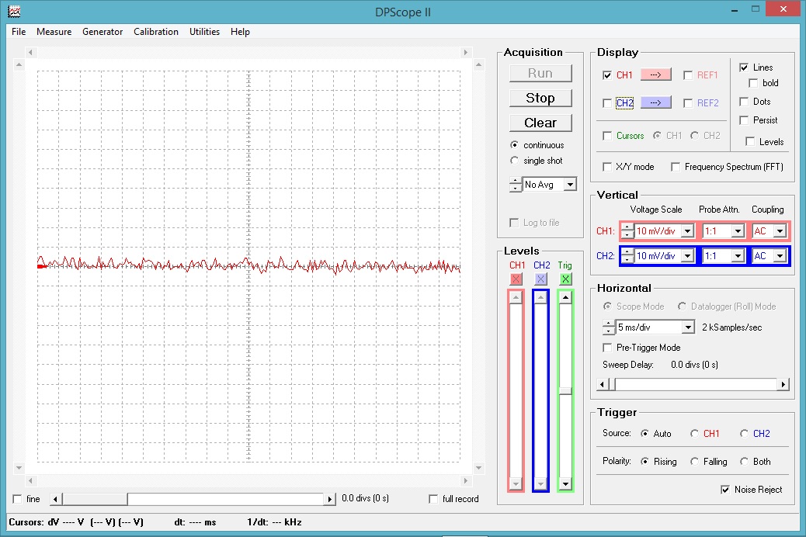
Task: Click the red CH1 trace marker on the plot
Action: pyautogui.click(x=42, y=265)
